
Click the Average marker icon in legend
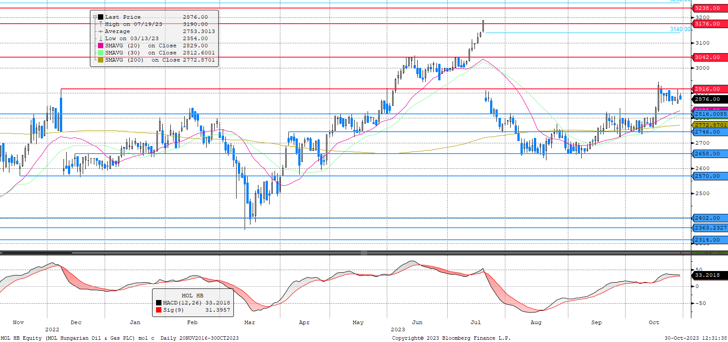101,31
